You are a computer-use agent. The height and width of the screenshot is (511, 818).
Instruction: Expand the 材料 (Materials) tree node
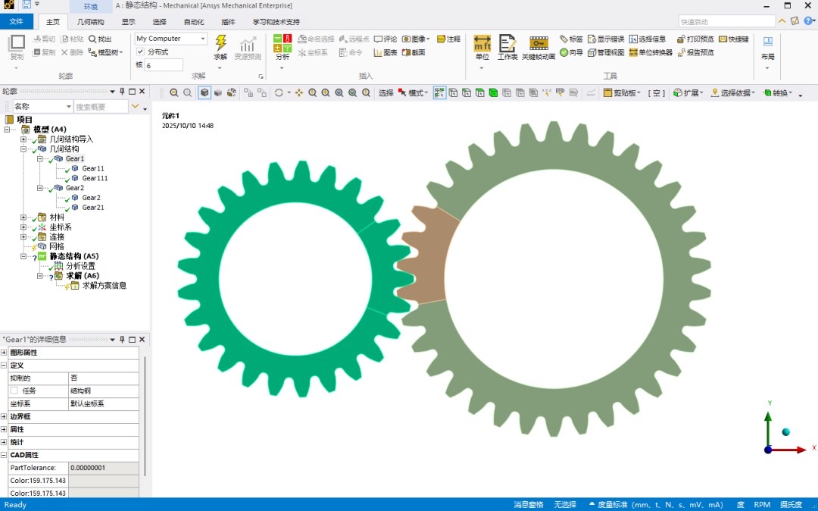click(23, 218)
